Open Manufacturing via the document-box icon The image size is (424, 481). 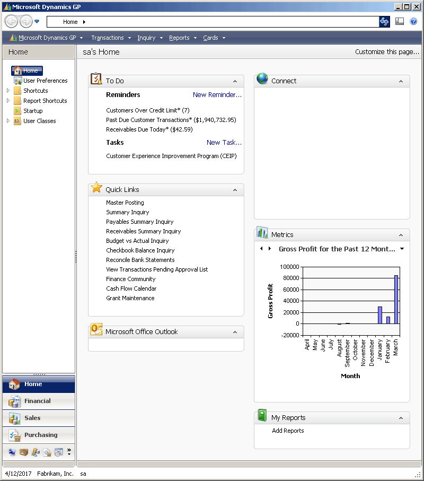click(47, 452)
